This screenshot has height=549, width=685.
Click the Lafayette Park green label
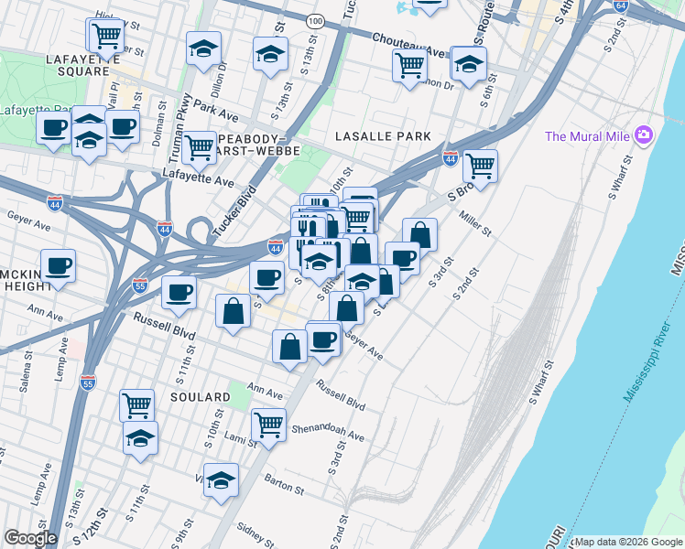pos(35,110)
